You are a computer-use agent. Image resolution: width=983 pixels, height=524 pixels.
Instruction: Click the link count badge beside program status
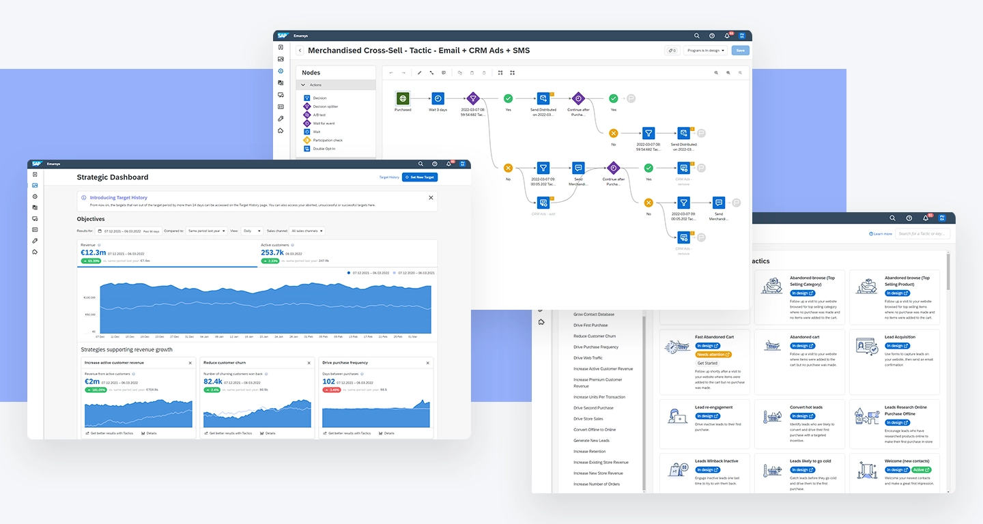click(672, 50)
